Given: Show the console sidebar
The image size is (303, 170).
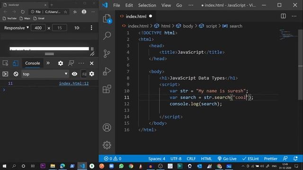Looking at the screenshot, I should pyautogui.click(x=5, y=74).
